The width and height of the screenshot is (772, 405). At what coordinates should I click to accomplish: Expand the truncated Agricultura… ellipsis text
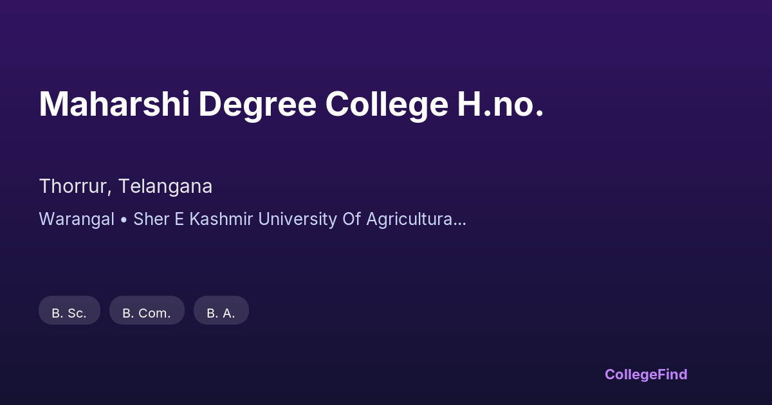pyautogui.click(x=416, y=219)
